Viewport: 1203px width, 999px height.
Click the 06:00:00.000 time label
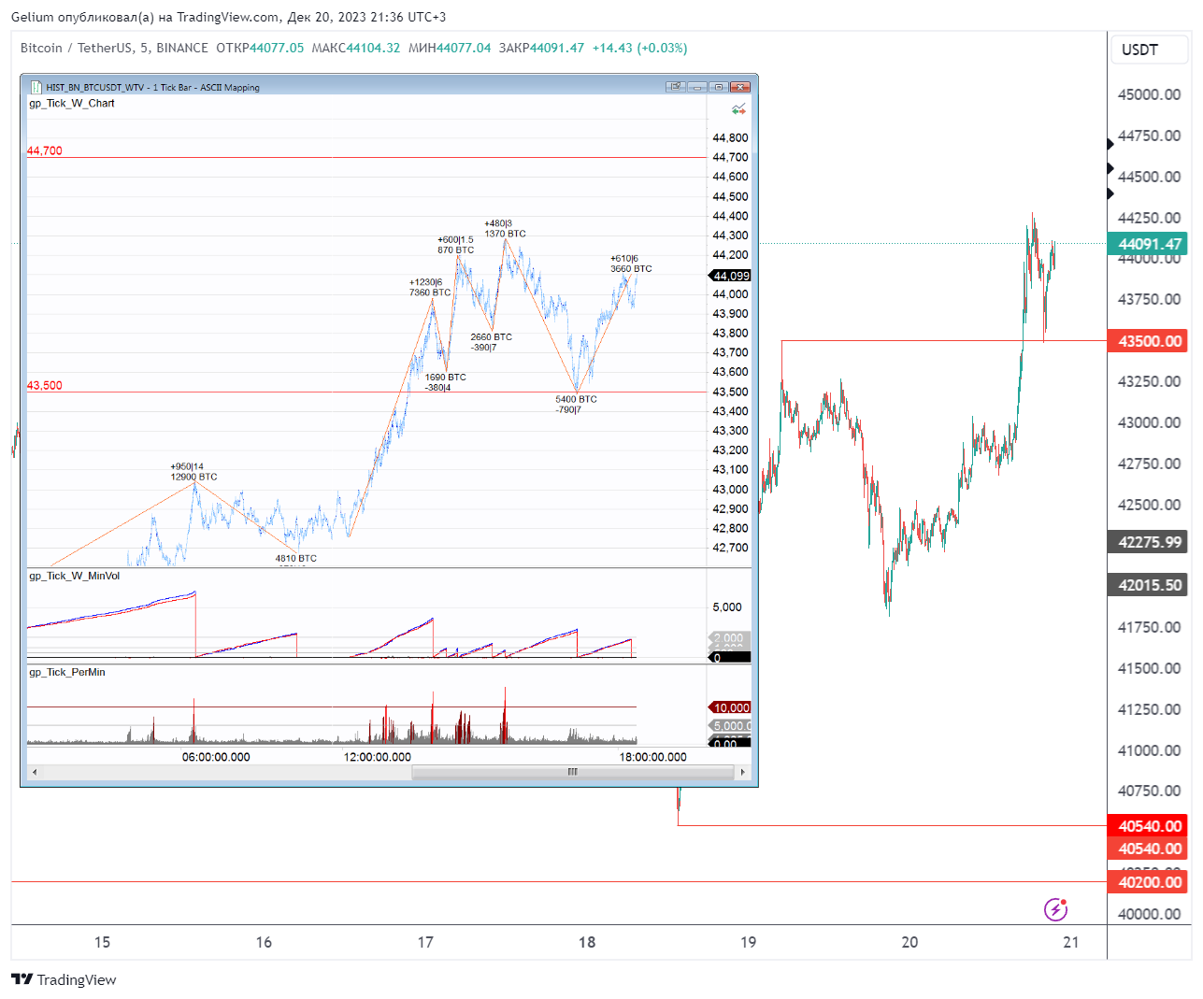click(216, 757)
